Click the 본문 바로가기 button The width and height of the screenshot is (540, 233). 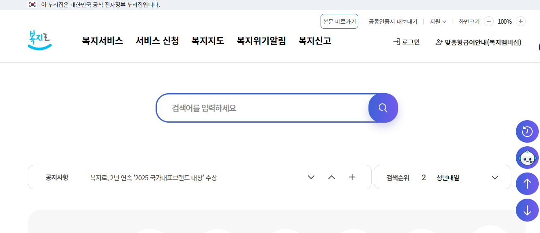(339, 21)
